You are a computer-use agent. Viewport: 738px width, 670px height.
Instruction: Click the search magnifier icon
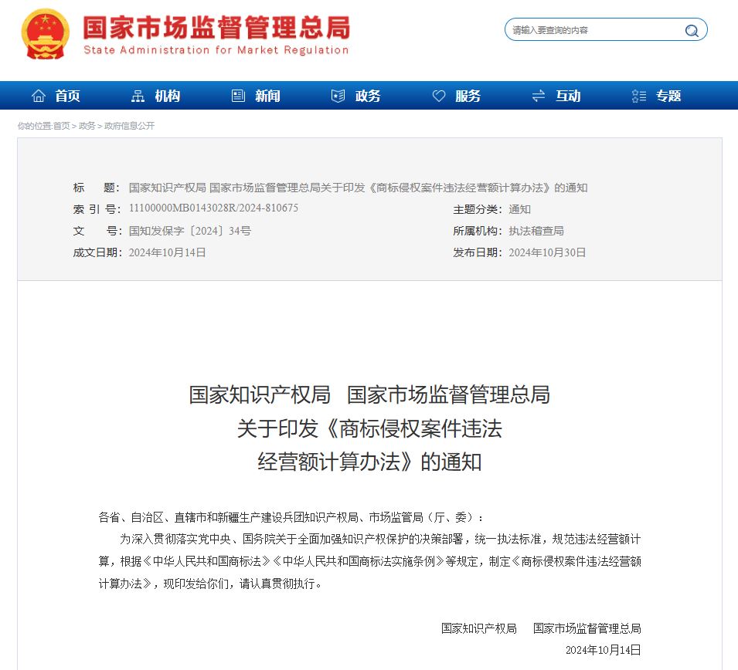(692, 31)
